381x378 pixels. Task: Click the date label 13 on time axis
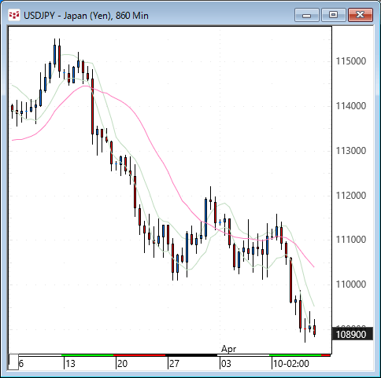point(70,364)
